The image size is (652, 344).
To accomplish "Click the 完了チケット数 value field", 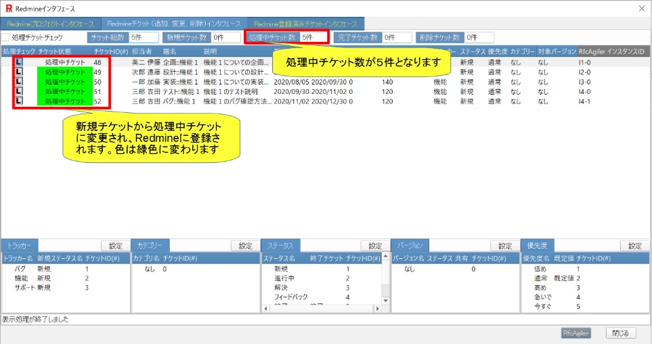I will (x=397, y=37).
